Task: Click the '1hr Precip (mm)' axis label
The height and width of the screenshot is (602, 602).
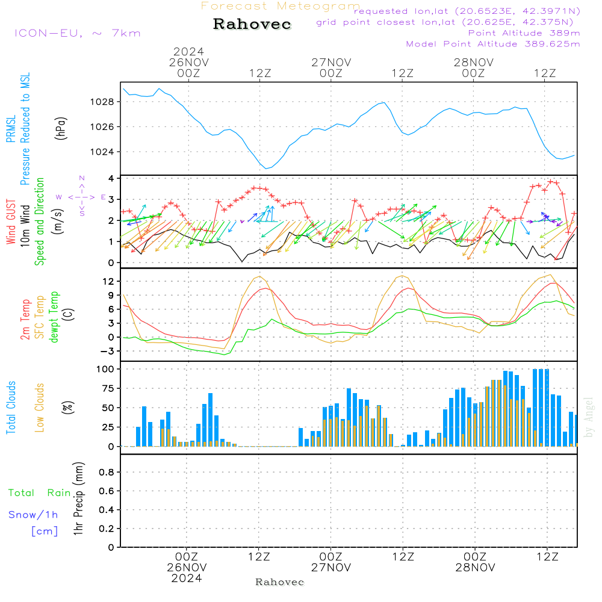Action: point(78,498)
